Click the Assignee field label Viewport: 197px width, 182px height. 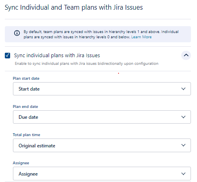point(21,163)
